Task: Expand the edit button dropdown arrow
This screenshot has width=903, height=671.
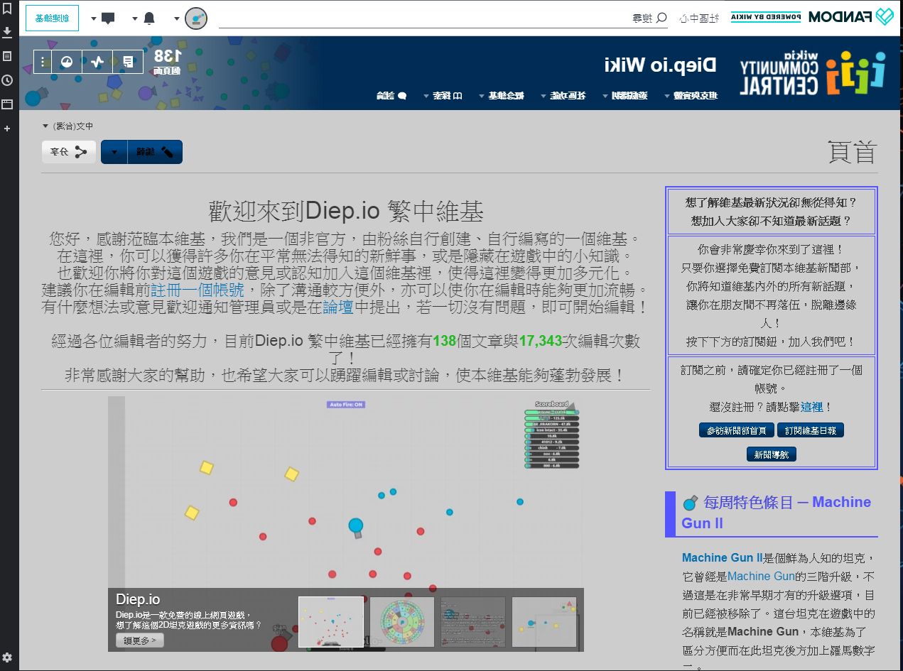Action: pyautogui.click(x=114, y=152)
